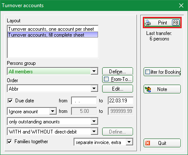188x155 pixels.
Task: Open the WITH and WITHOUT direct-debit dropdown
Action: [x=94, y=131]
